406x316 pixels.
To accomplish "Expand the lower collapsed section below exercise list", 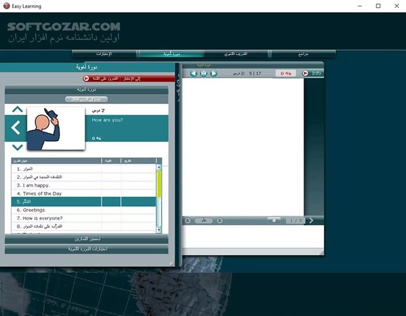I will point(87,249).
